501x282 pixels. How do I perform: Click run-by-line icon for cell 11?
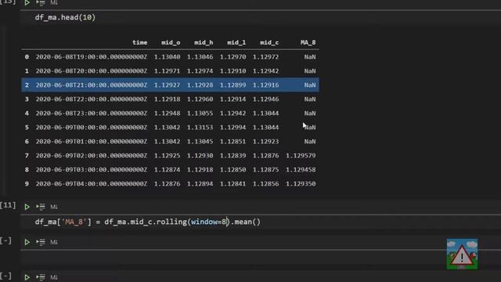coord(40,207)
